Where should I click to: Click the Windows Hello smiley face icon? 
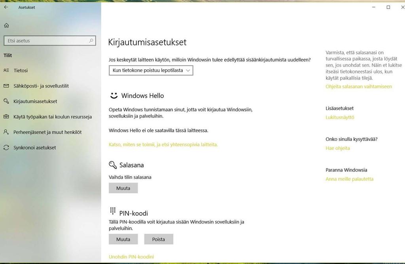click(114, 95)
